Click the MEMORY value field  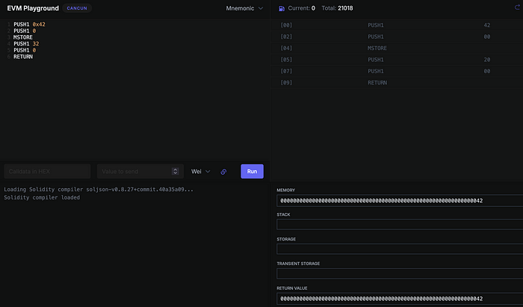tap(400, 201)
